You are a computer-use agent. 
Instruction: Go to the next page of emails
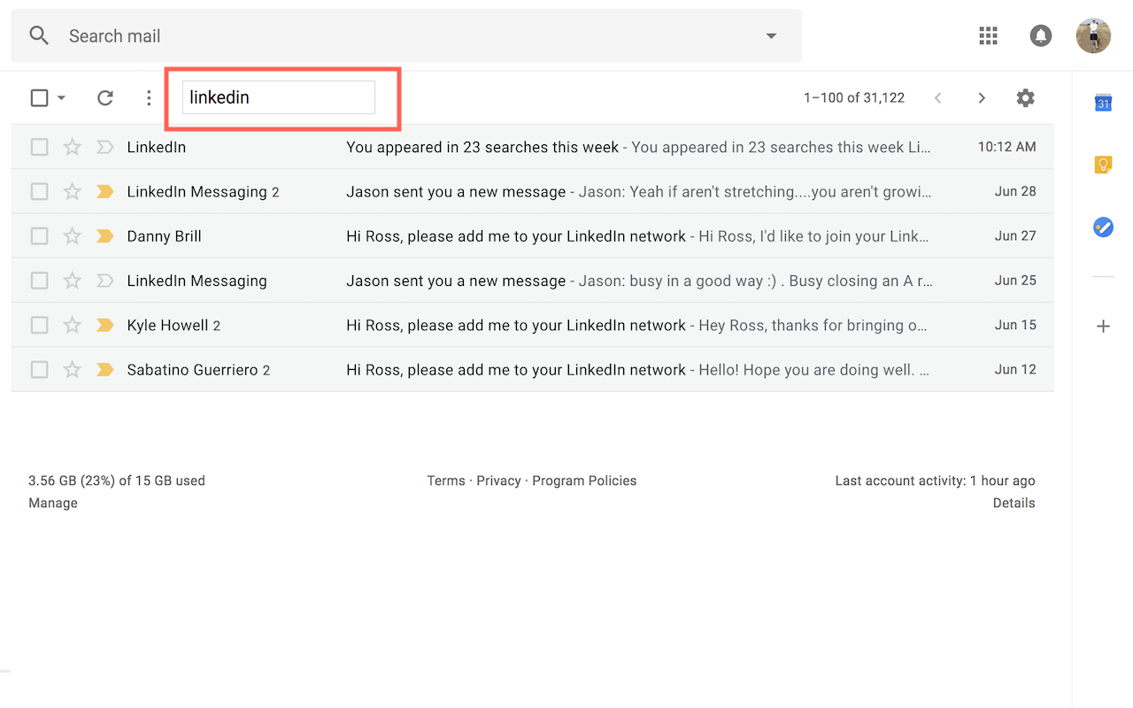pyautogui.click(x=982, y=97)
